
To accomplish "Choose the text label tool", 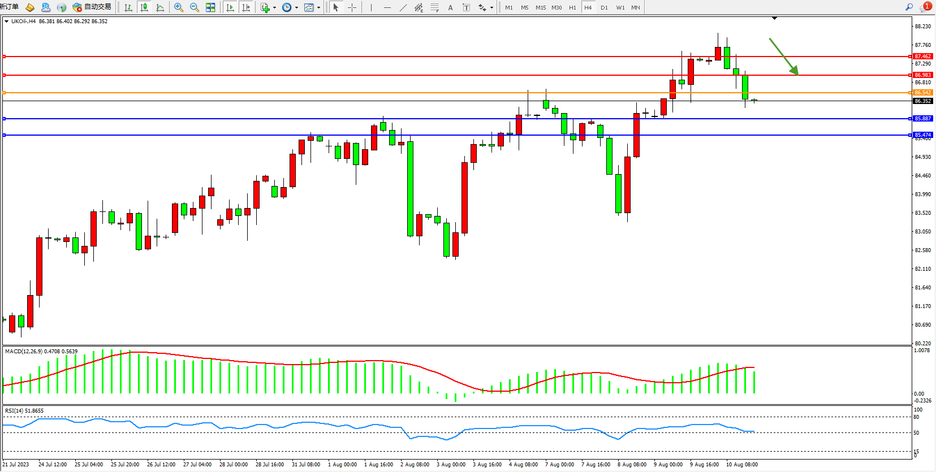I will [450, 7].
